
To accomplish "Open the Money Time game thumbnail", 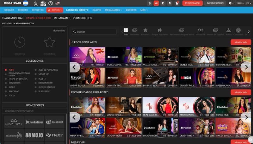I will pos(197,57).
